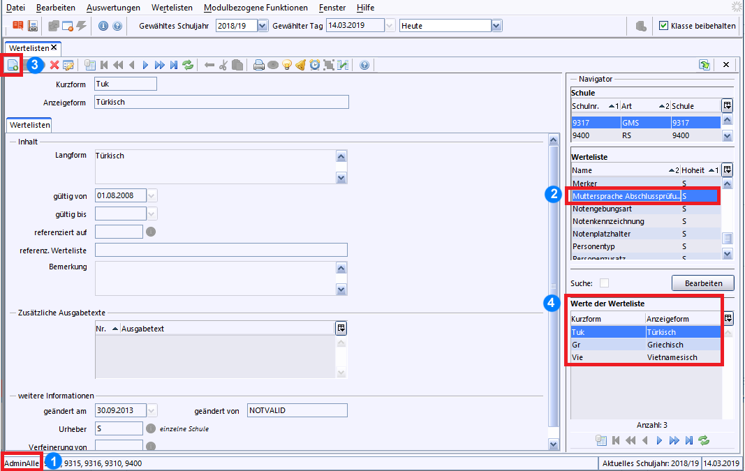Image resolution: width=745 pixels, height=471 pixels.
Task: Click the new record icon in Wertelisten toolbar
Action: click(13, 65)
